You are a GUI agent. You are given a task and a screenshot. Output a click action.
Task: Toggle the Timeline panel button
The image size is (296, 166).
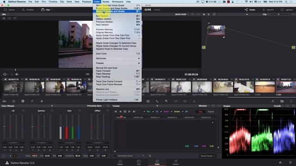28,10
